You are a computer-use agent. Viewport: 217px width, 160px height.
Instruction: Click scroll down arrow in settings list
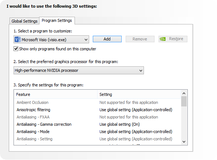click(x=184, y=142)
